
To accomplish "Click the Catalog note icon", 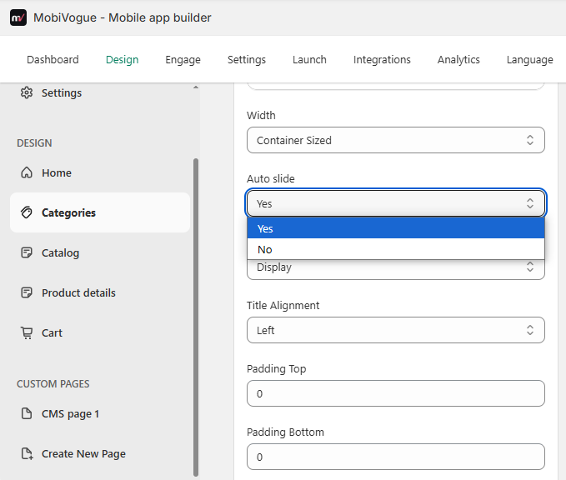I will pyautogui.click(x=27, y=252).
